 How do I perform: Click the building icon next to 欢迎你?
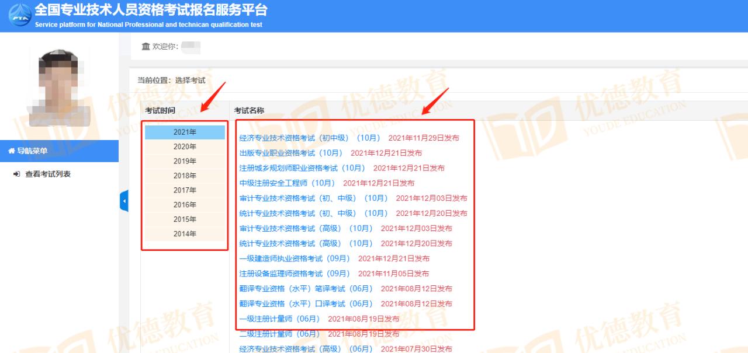pos(146,47)
